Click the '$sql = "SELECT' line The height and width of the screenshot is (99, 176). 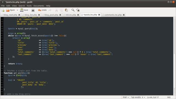16,80
